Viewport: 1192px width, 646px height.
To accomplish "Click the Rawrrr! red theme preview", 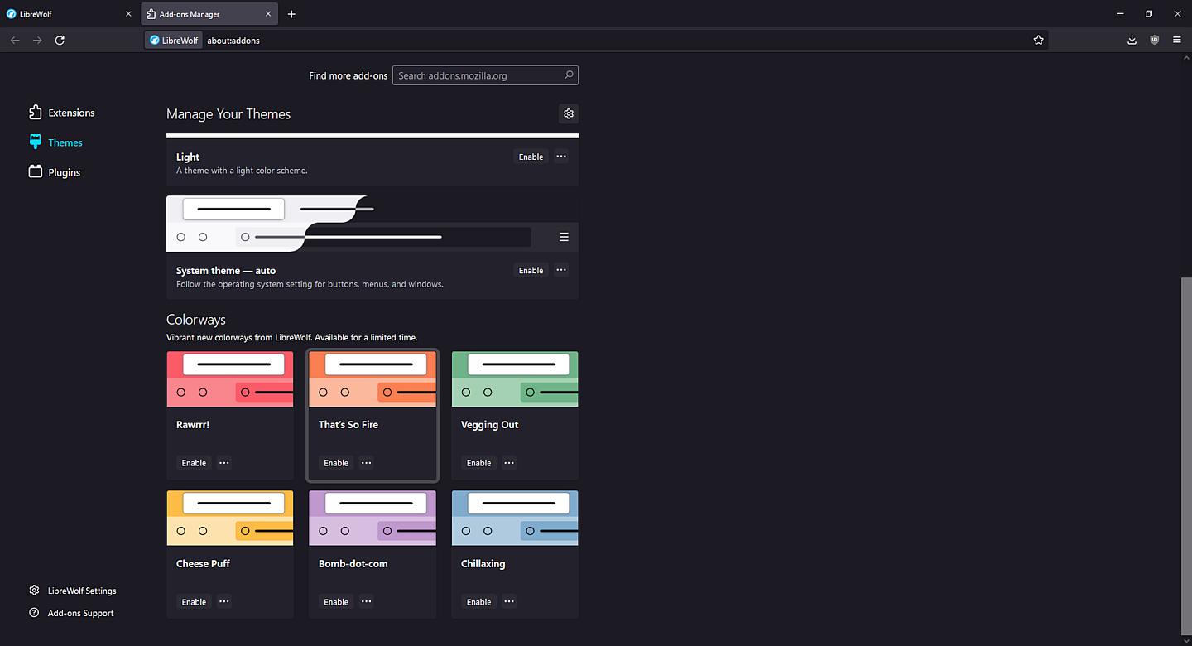I will click(x=230, y=379).
